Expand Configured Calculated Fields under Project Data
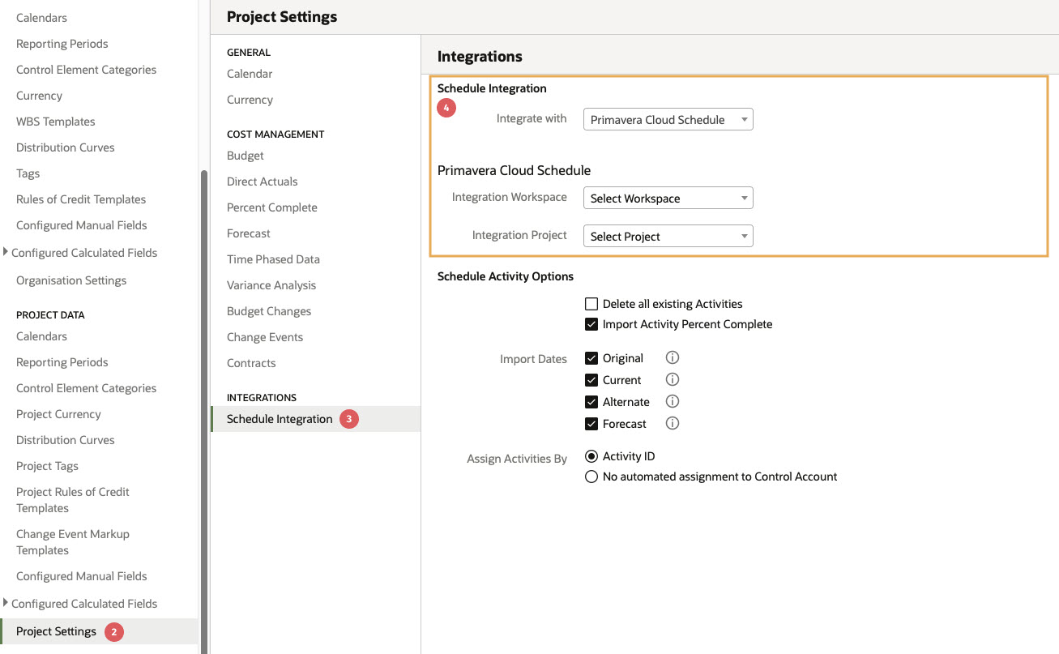The height and width of the screenshot is (654, 1059). click(x=6, y=603)
